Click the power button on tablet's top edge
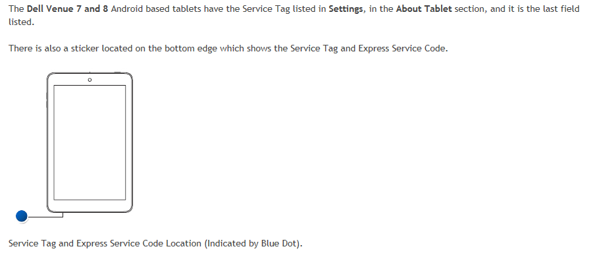 point(117,72)
